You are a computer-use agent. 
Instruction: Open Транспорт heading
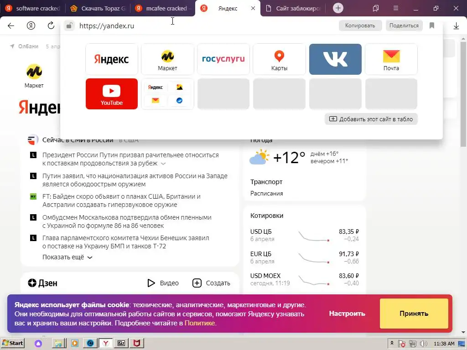(266, 182)
